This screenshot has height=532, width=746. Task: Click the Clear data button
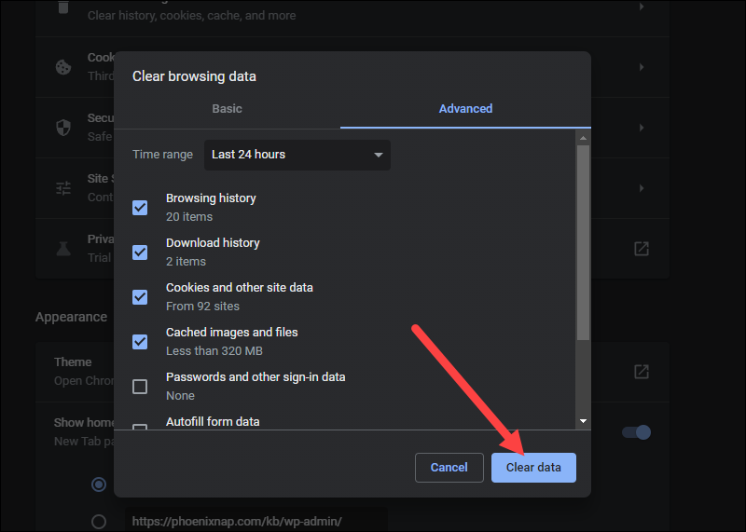click(533, 468)
